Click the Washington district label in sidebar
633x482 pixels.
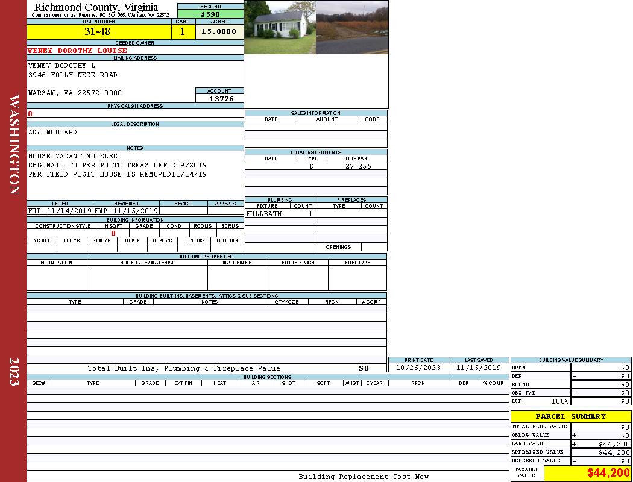(14, 143)
